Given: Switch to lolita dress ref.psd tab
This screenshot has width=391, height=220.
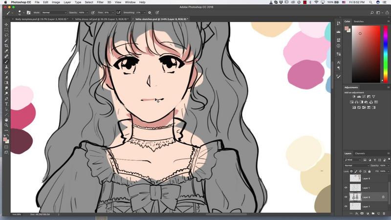Looking at the screenshot, I should [x=102, y=19].
